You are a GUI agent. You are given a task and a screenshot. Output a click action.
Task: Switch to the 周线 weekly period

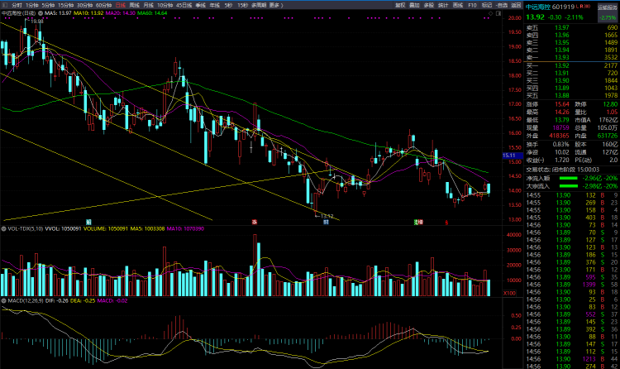click(135, 5)
